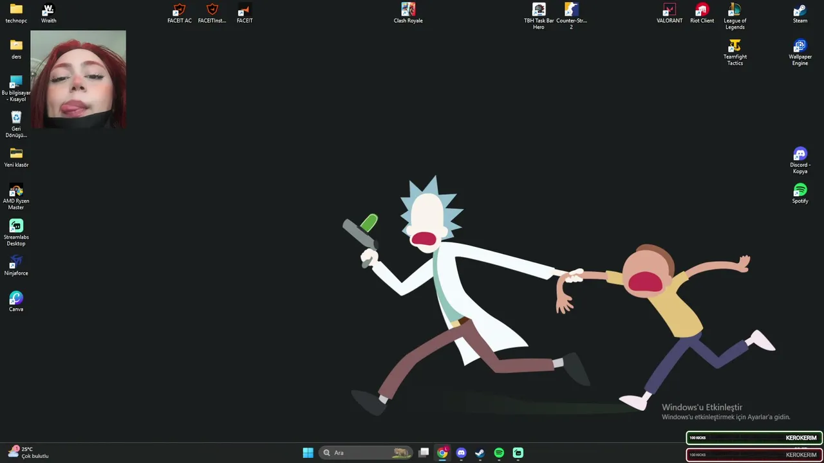
Task: Open Steam from the taskbar
Action: coord(480,453)
